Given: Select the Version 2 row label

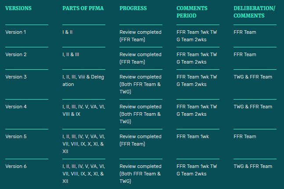Looking at the screenshot, I should click(16, 54).
